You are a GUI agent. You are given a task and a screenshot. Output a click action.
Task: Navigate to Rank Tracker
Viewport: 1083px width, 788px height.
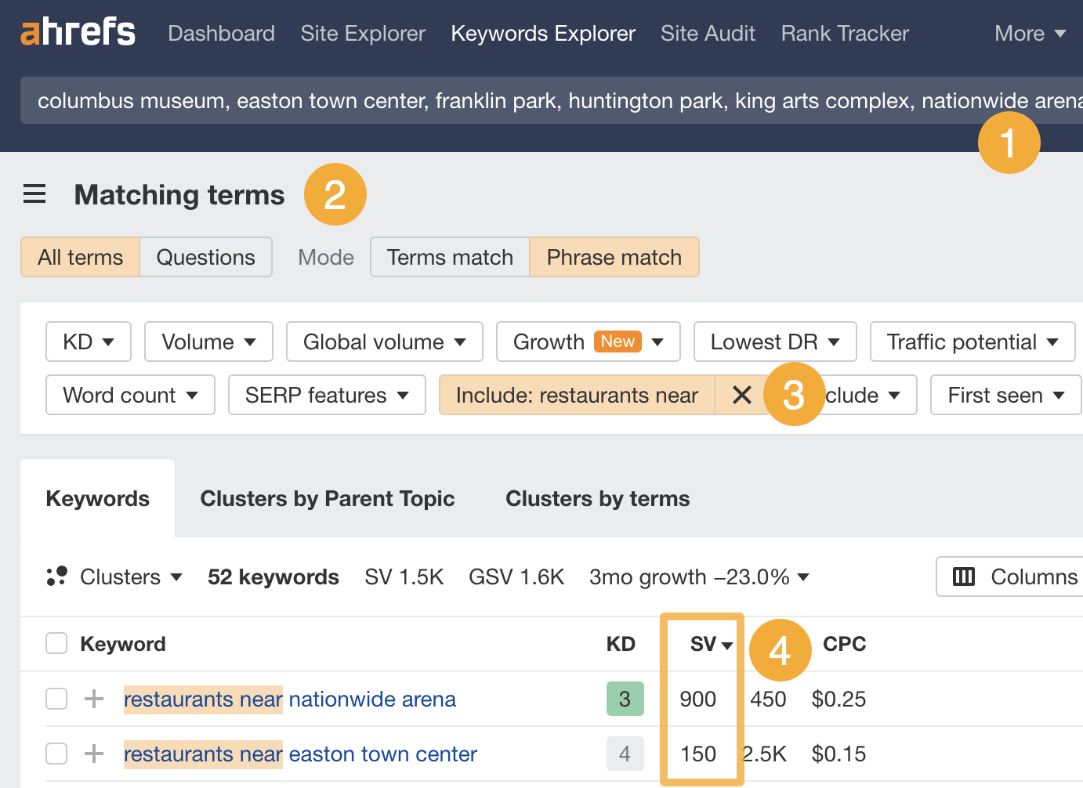tap(844, 33)
